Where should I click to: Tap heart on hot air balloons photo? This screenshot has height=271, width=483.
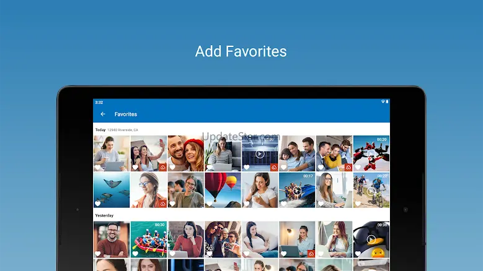click(209, 204)
